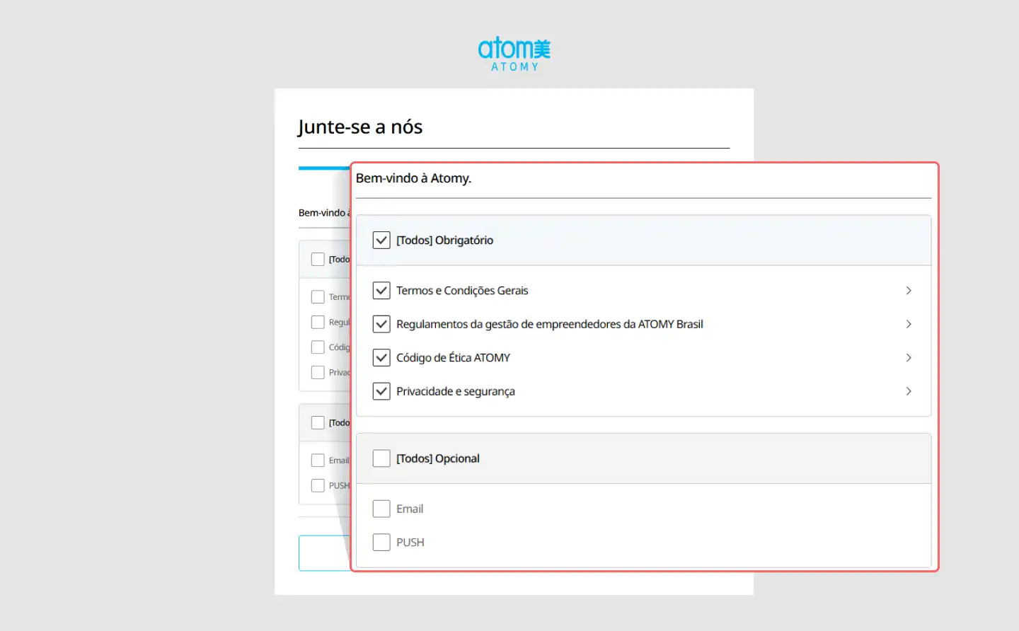Enable the large Email checkbox in highlighted panel
This screenshot has height=631, width=1019.
381,509
